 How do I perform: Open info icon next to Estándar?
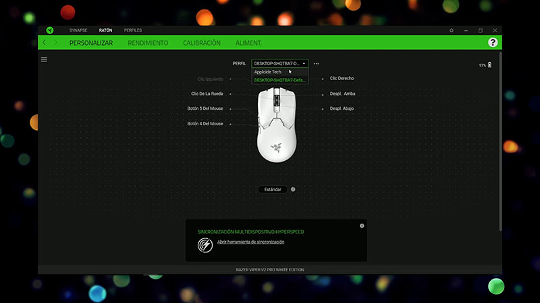(x=293, y=189)
